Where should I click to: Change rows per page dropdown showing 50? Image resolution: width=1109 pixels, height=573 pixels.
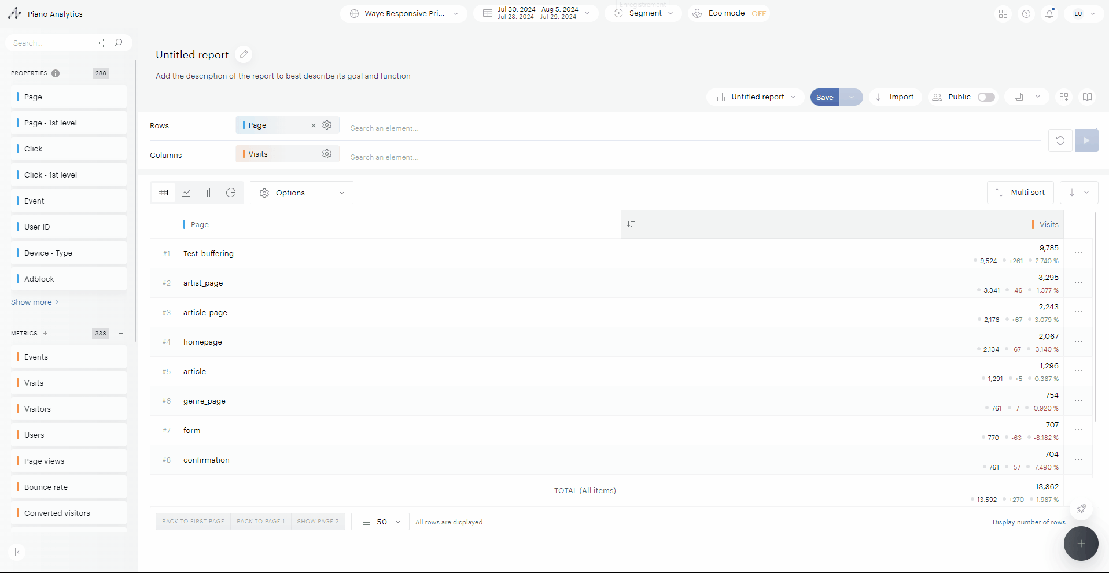[380, 522]
